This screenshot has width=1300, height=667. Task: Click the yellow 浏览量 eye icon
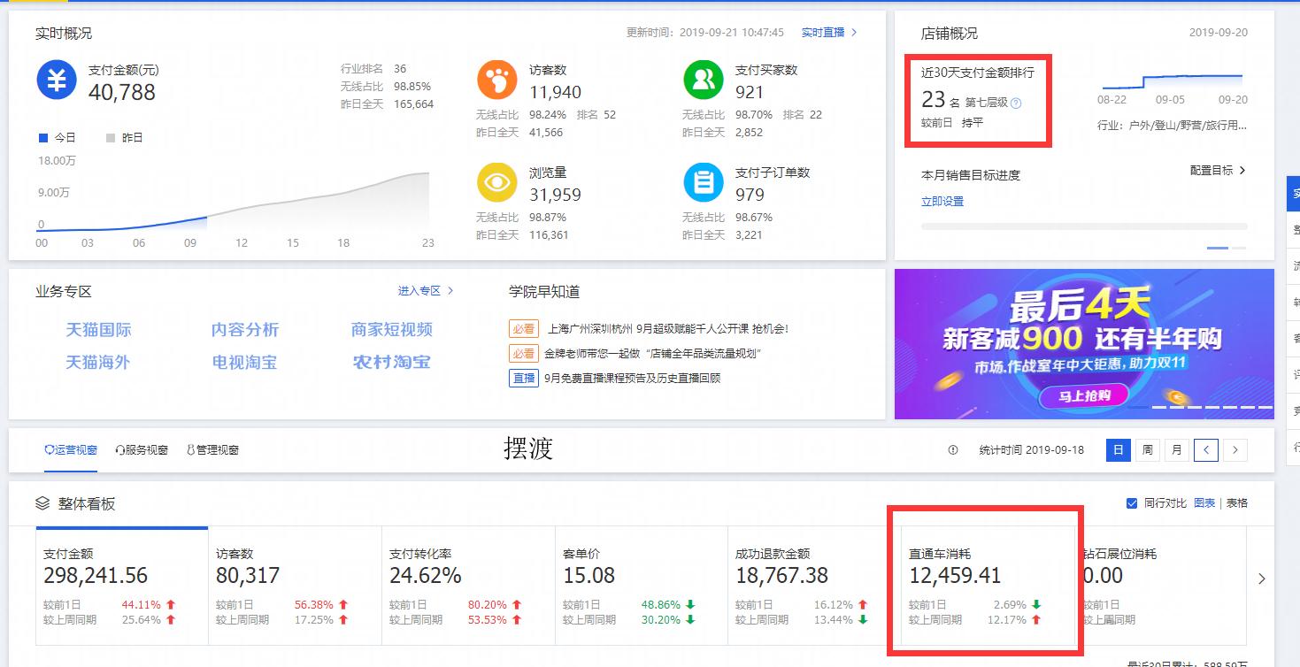tap(497, 183)
